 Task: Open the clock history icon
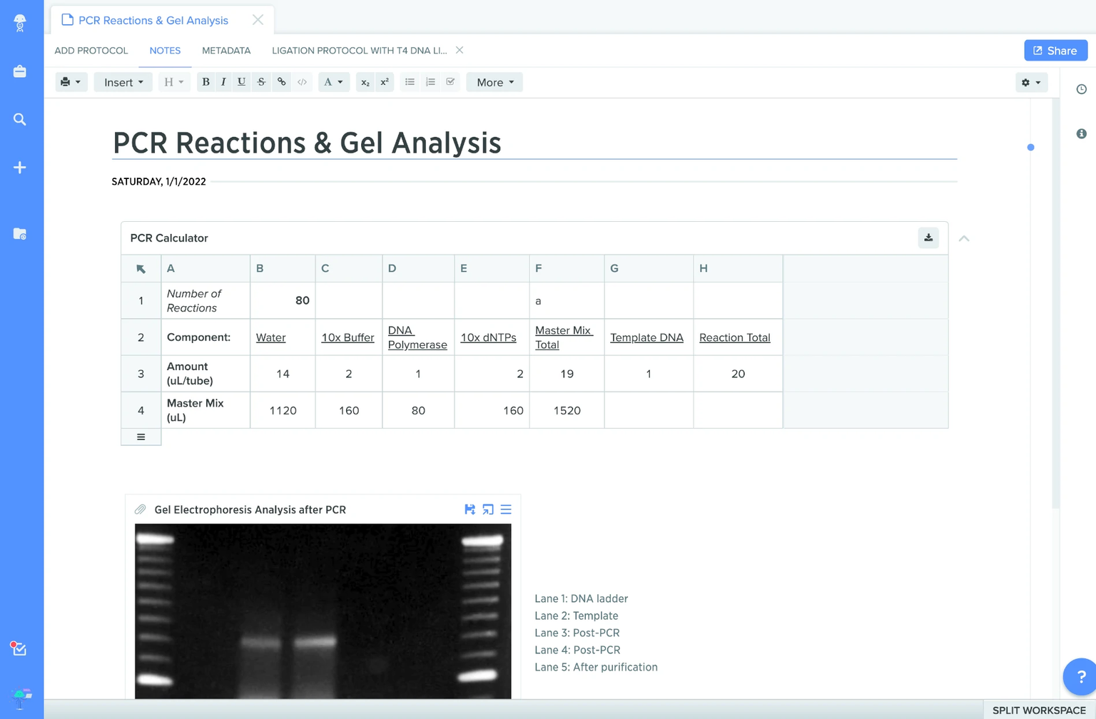[1082, 89]
